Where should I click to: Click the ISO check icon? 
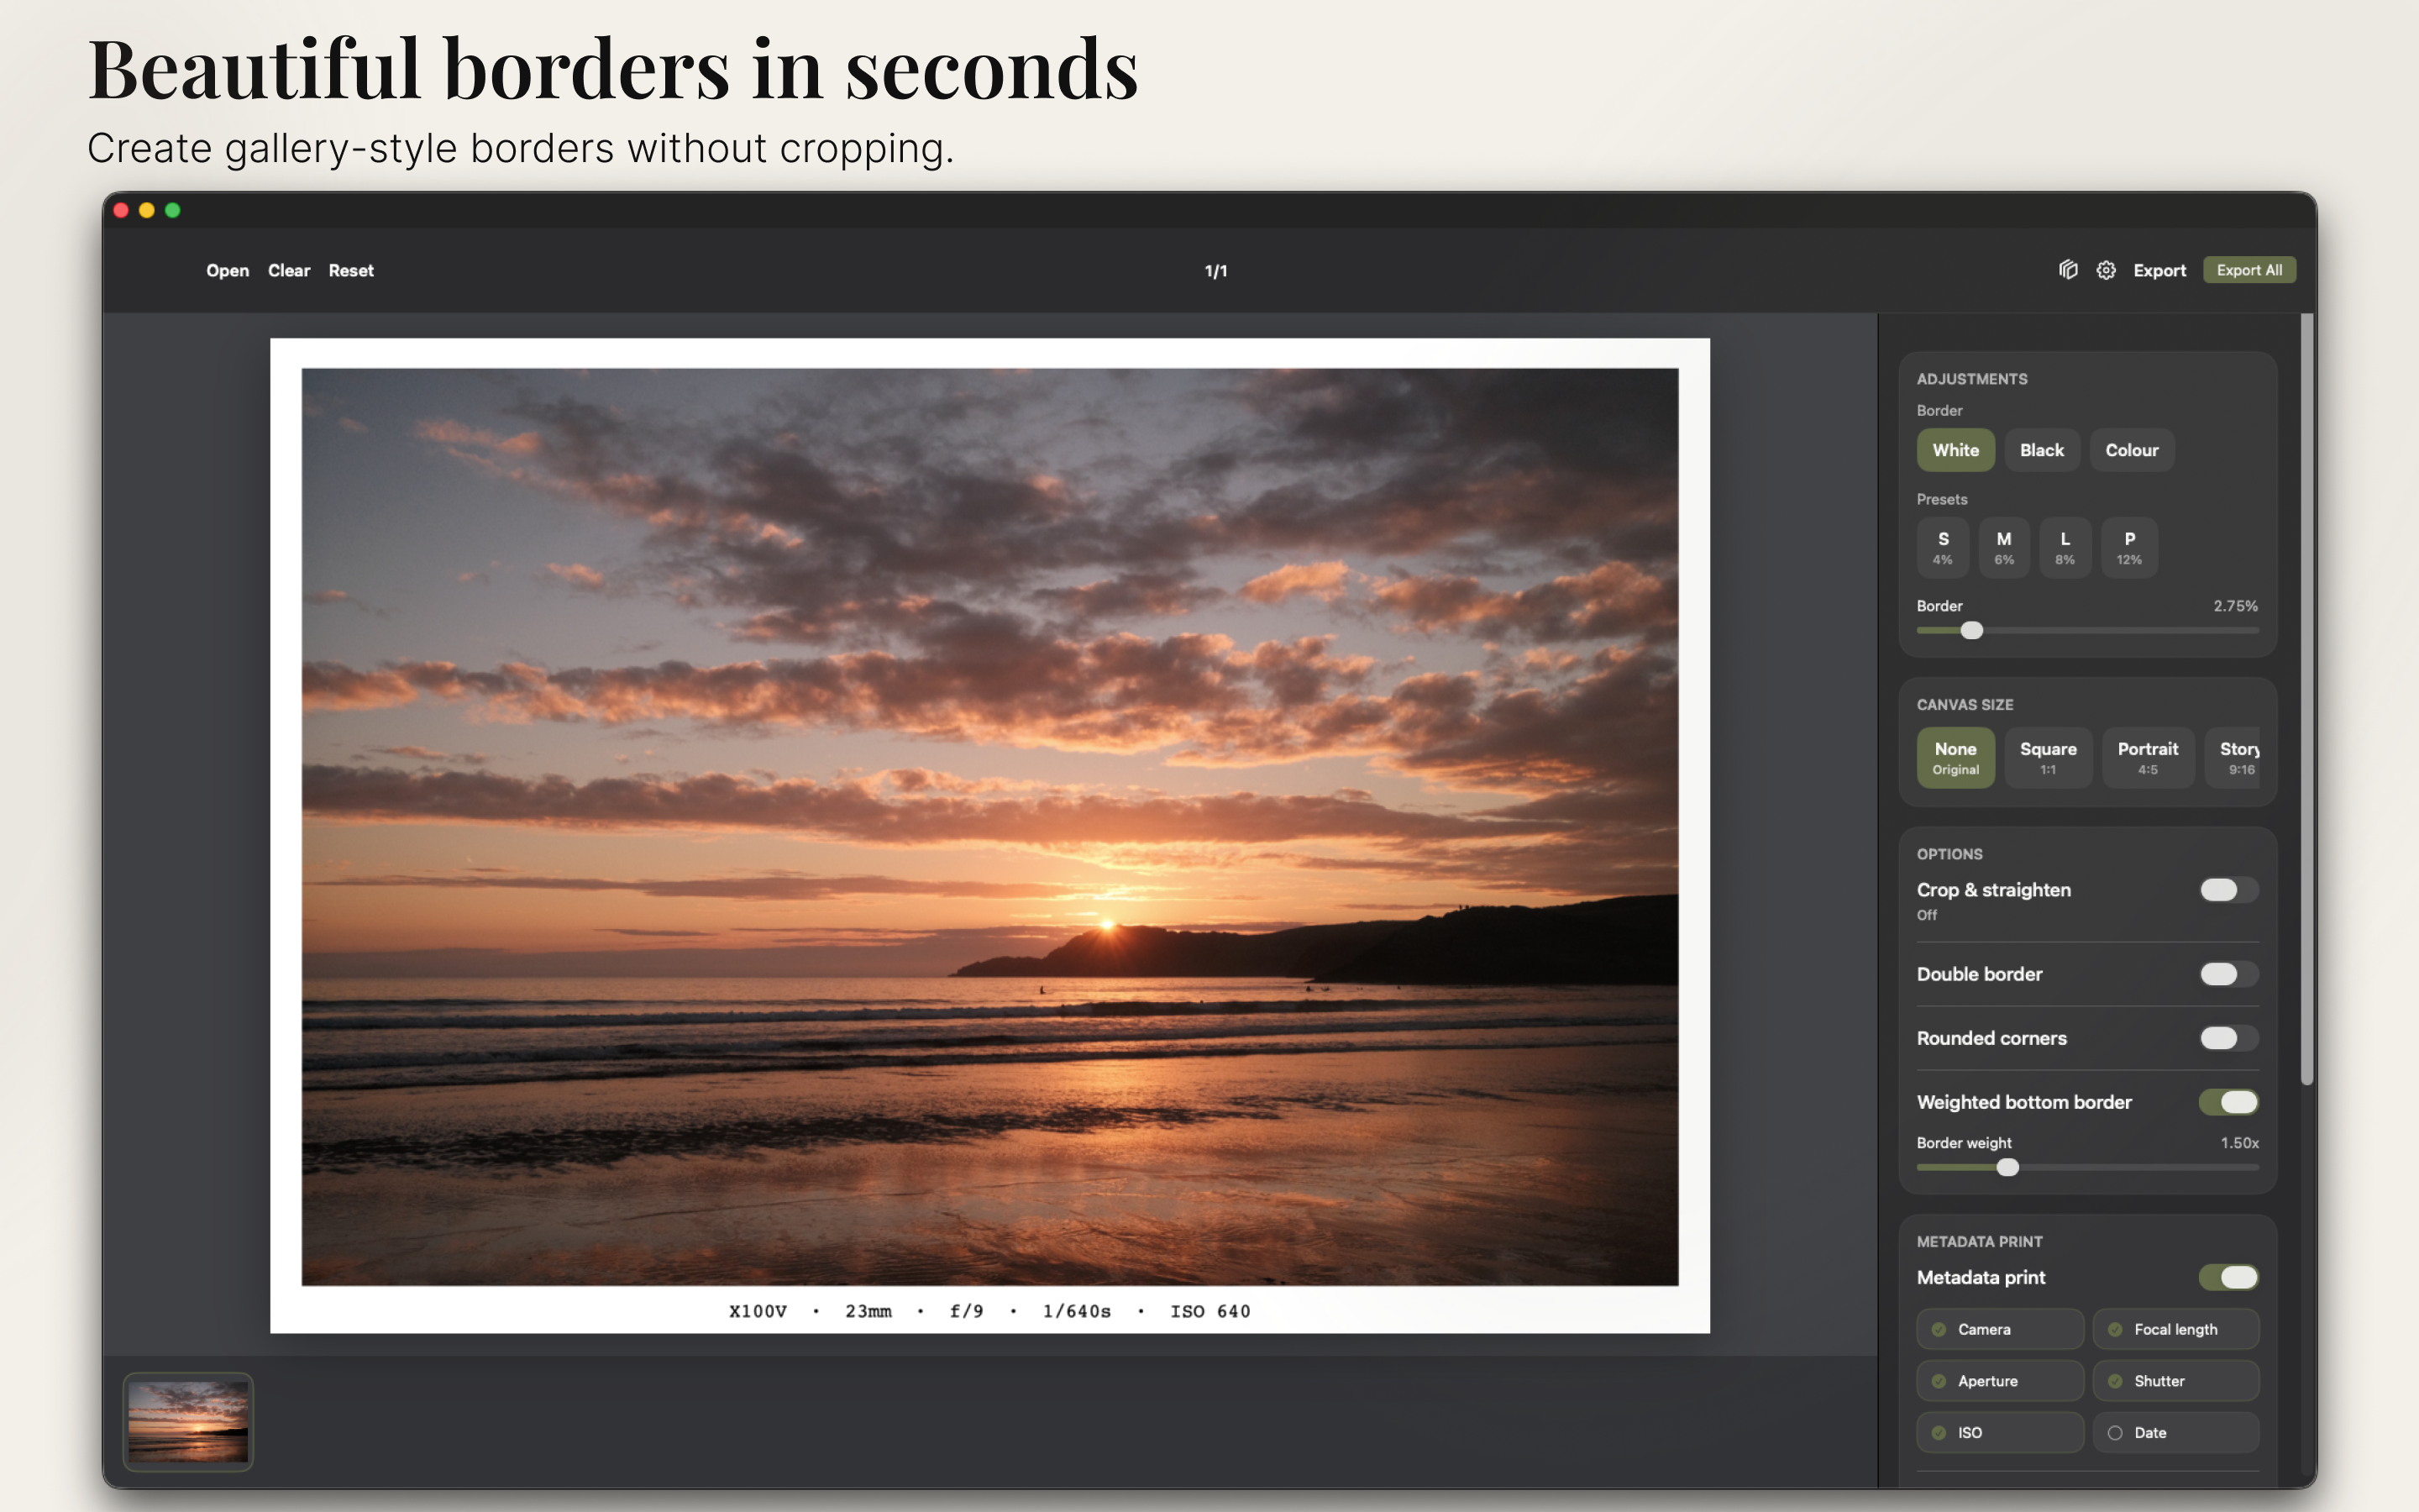[1939, 1433]
